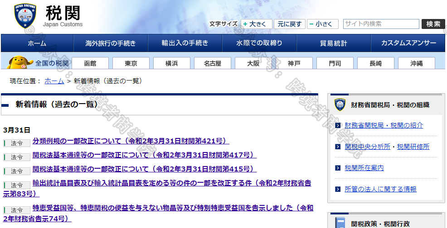The image size is (447, 228).
Task: Open 分類例規の一部改正について notice link
Action: point(131,141)
